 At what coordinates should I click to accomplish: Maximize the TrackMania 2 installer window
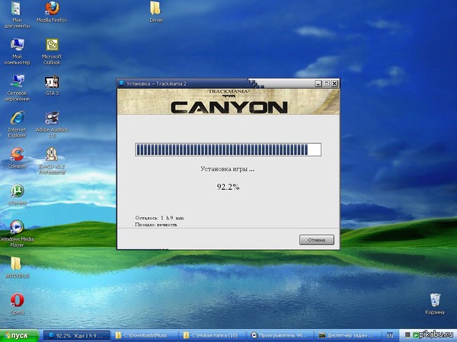tap(327, 84)
